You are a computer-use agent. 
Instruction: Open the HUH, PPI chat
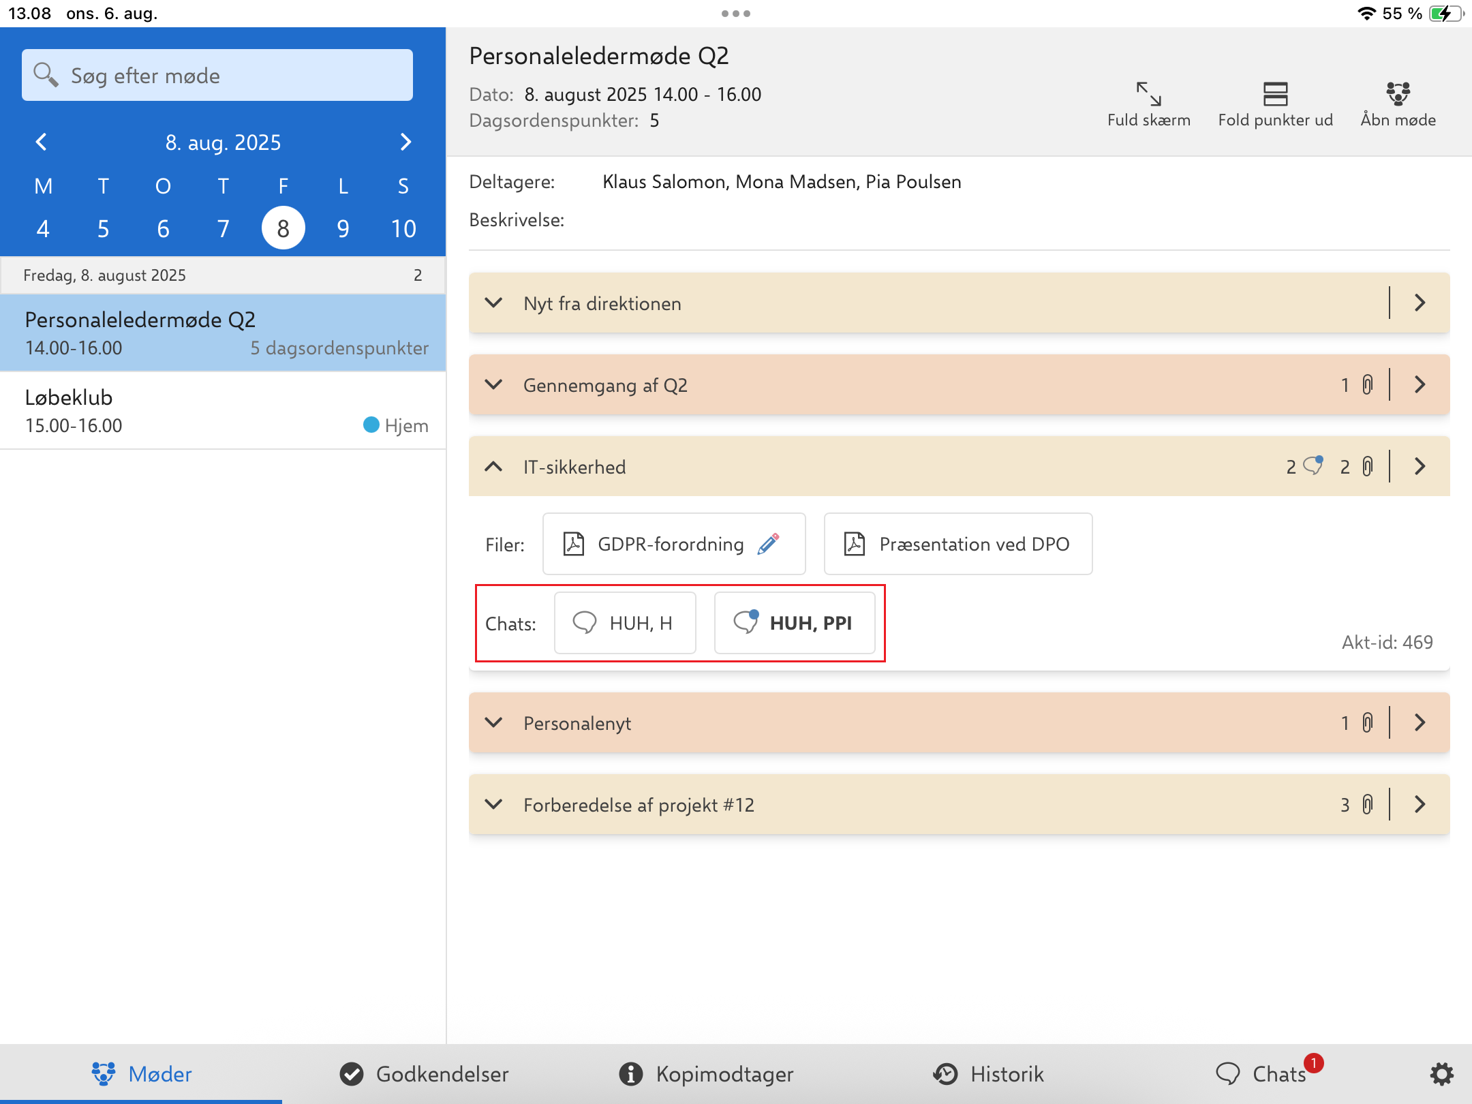[x=794, y=623]
